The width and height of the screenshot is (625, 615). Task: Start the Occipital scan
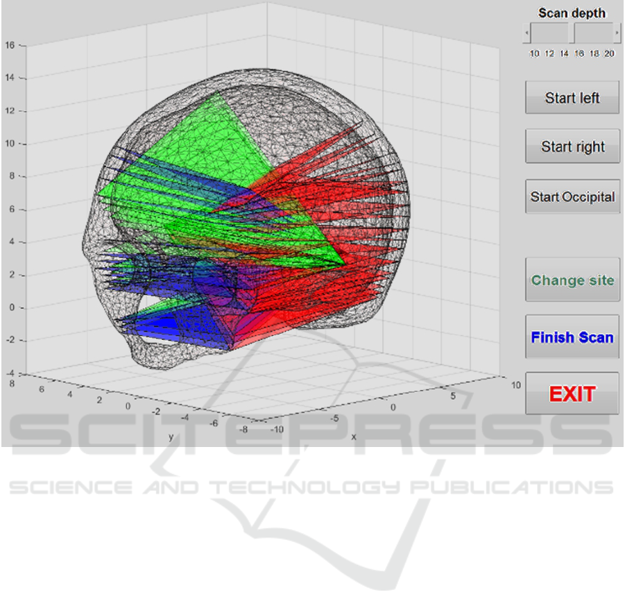click(572, 196)
